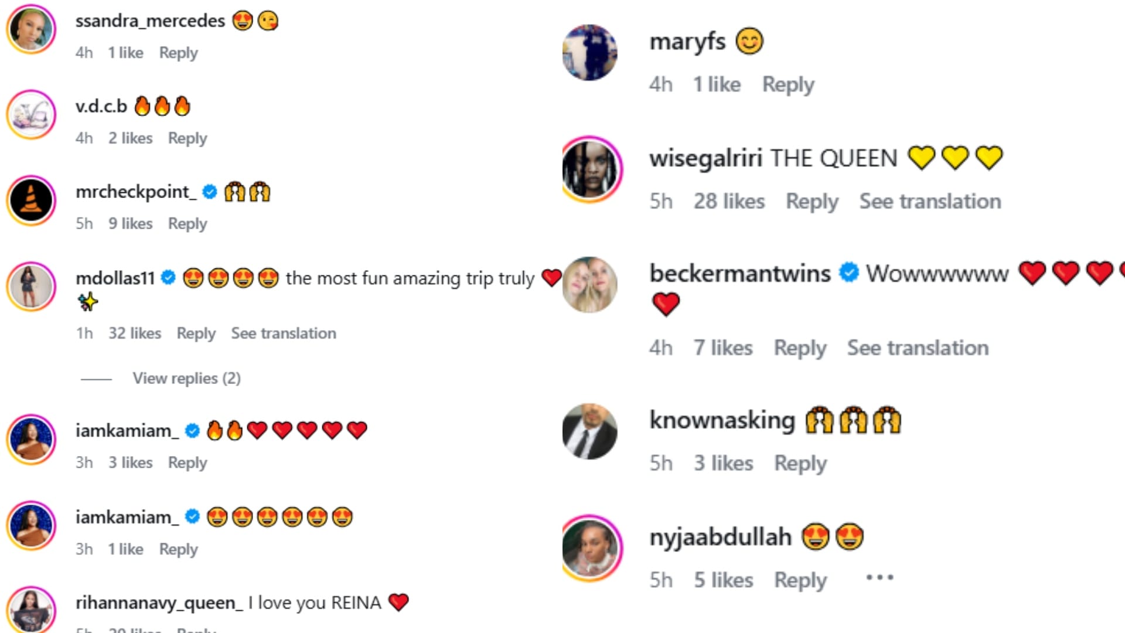
Task: Click beckermantwins profile avatar
Action: 590,285
